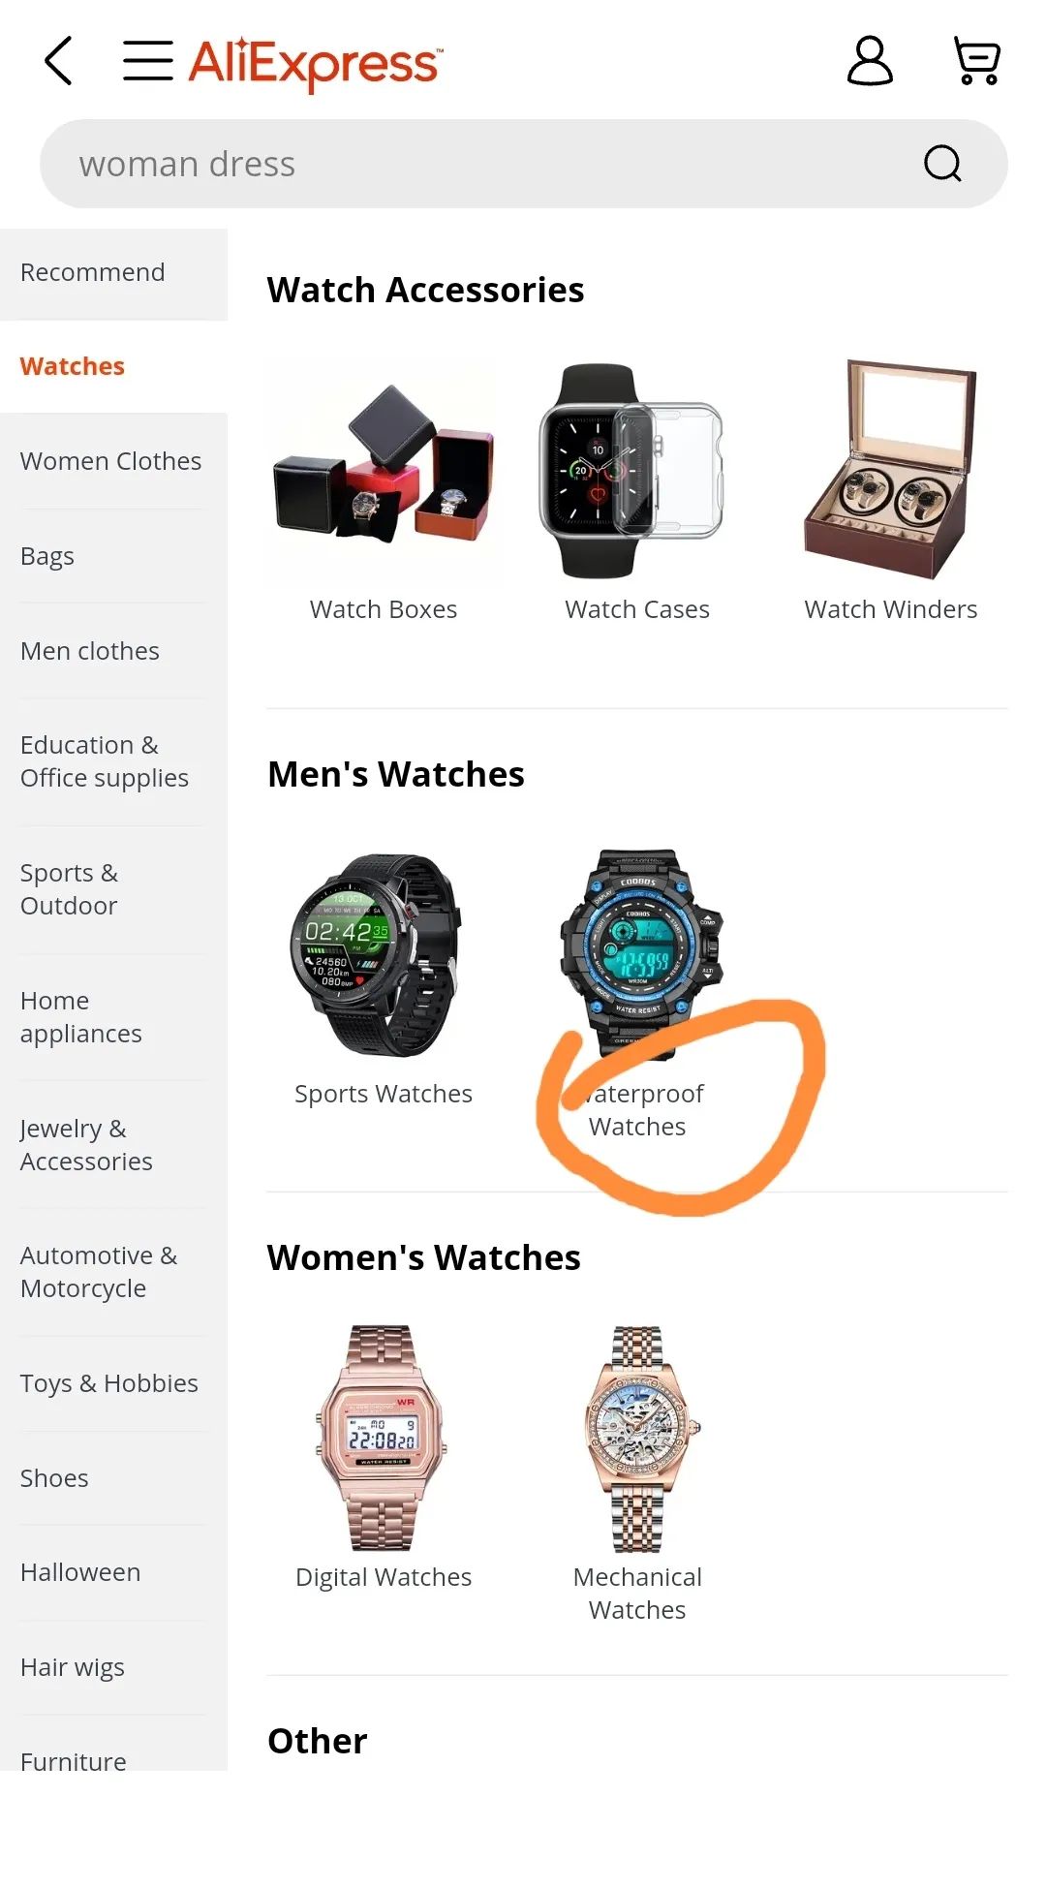The width and height of the screenshot is (1046, 1890).
Task: Focus the 'woman dress' search field
Action: point(523,164)
